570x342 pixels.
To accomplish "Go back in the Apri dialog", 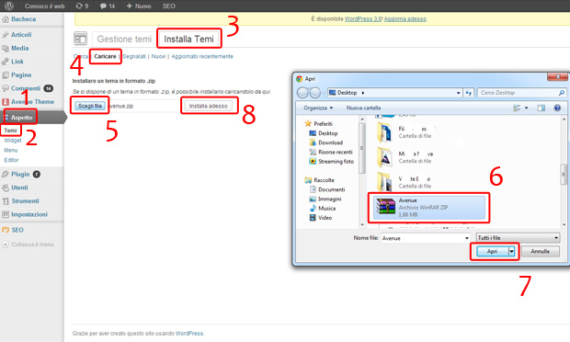I will pyautogui.click(x=302, y=93).
